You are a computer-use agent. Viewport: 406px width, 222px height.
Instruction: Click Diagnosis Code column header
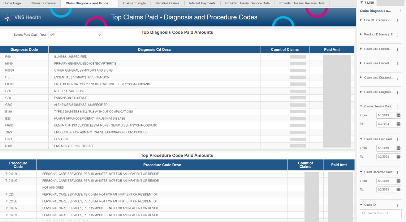pos(24,50)
